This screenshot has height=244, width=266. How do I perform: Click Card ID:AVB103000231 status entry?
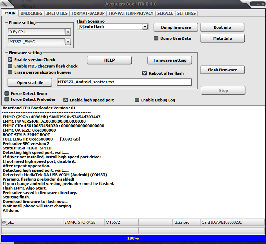[x=232, y=222]
